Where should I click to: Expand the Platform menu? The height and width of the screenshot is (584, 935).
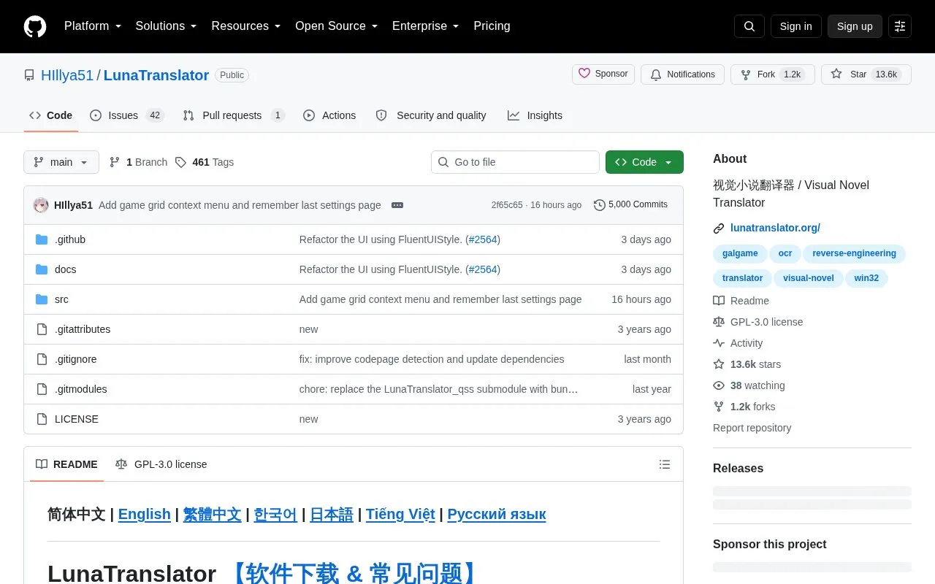[x=93, y=26]
